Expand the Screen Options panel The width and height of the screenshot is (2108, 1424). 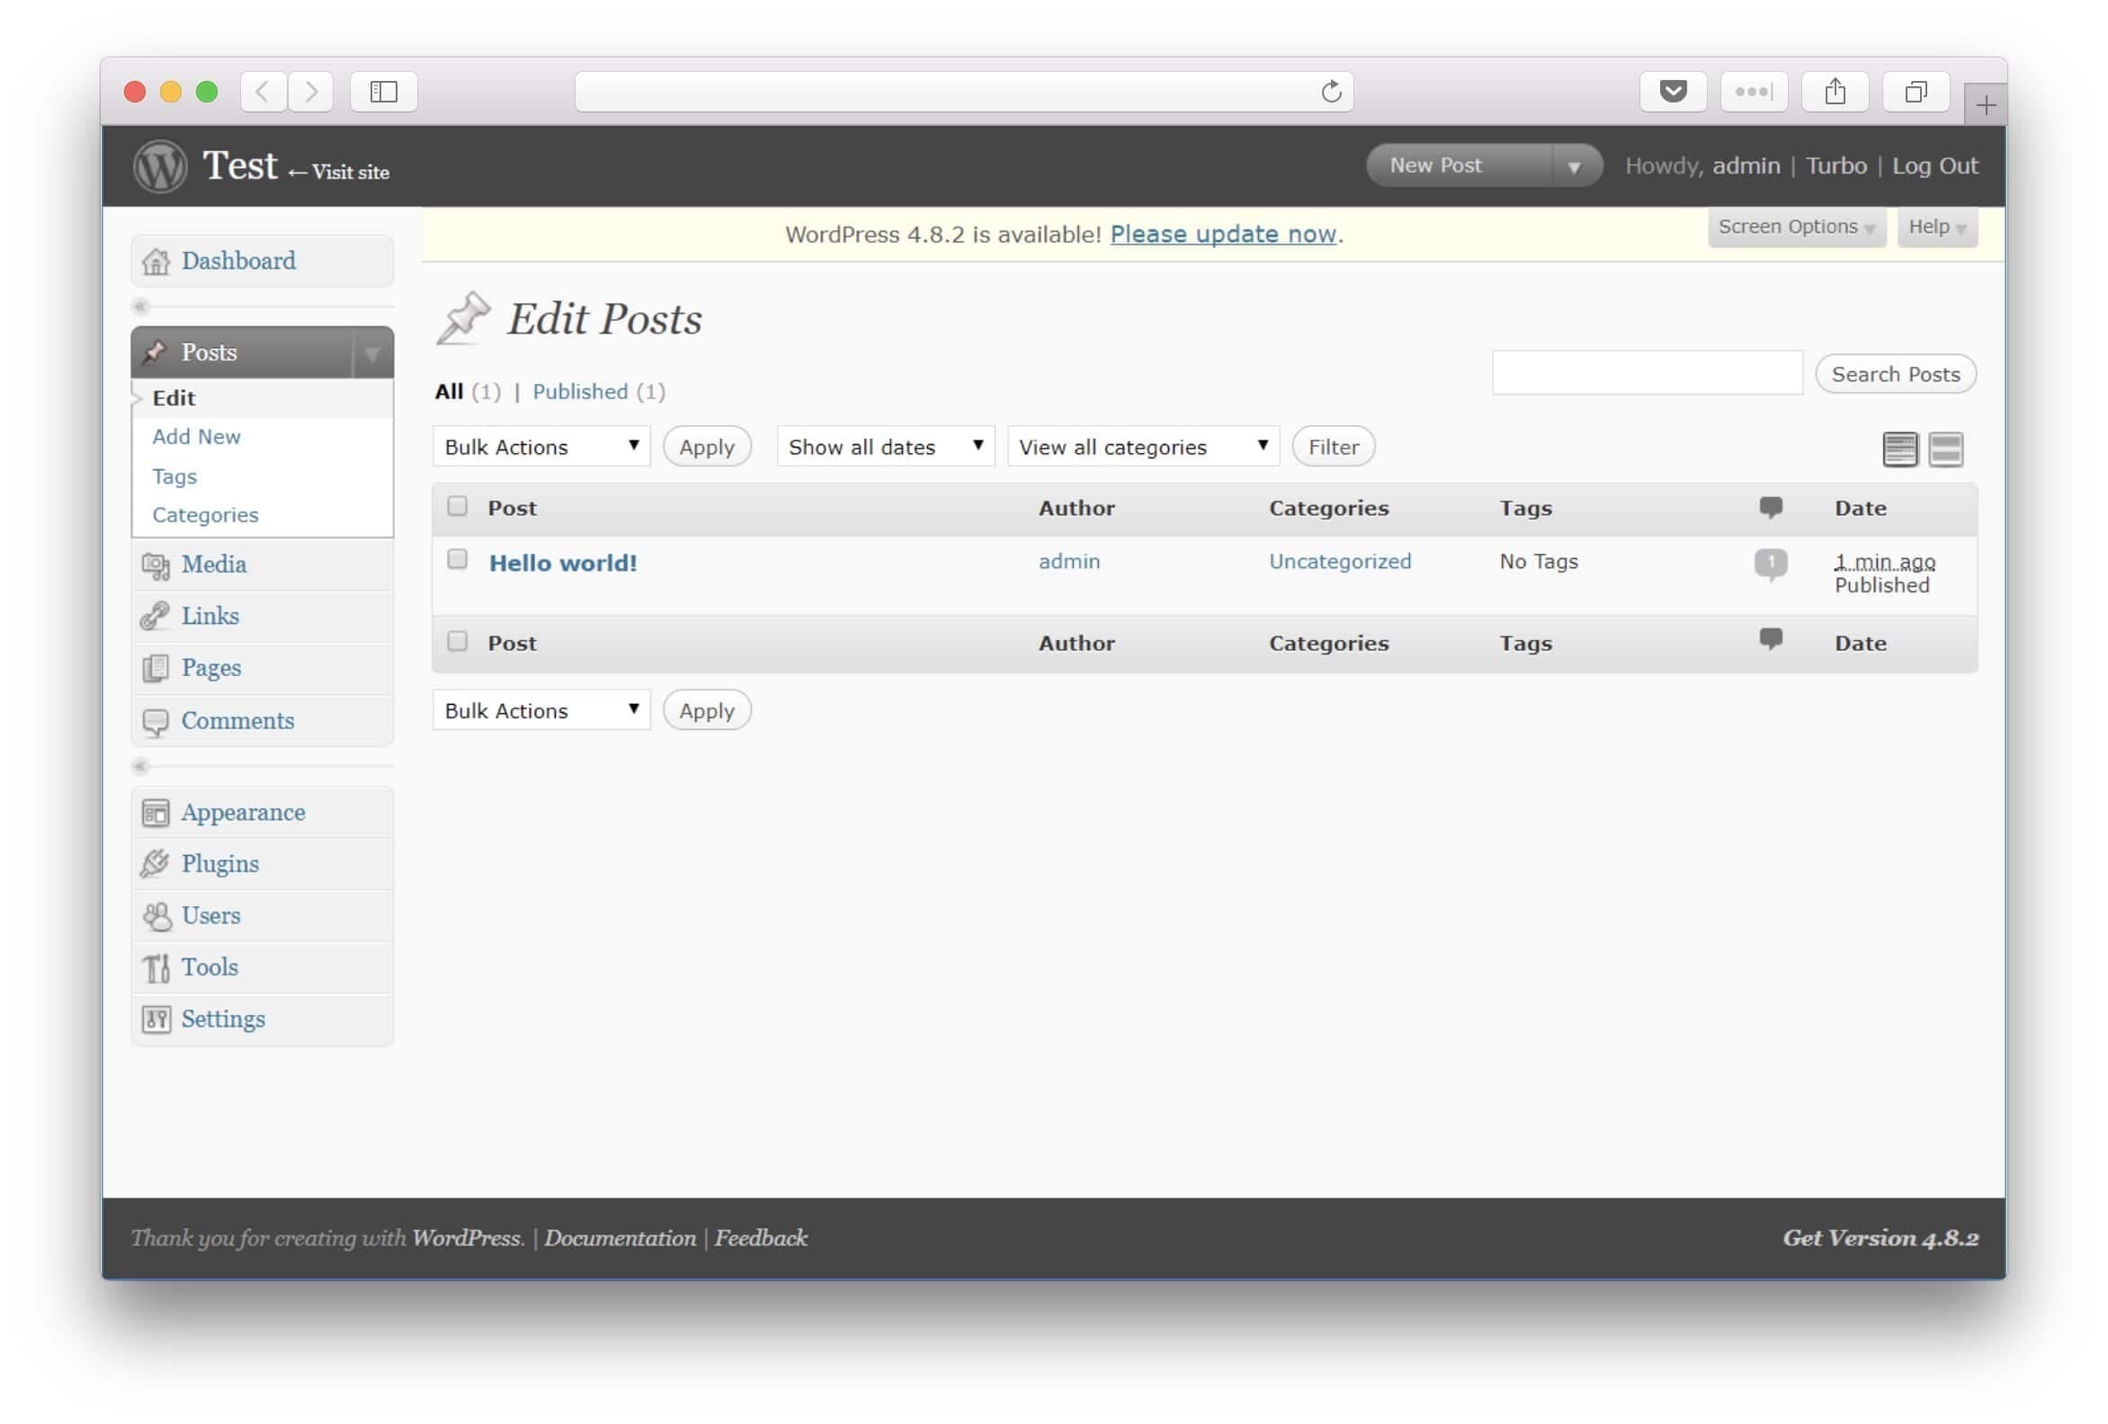(x=1795, y=227)
